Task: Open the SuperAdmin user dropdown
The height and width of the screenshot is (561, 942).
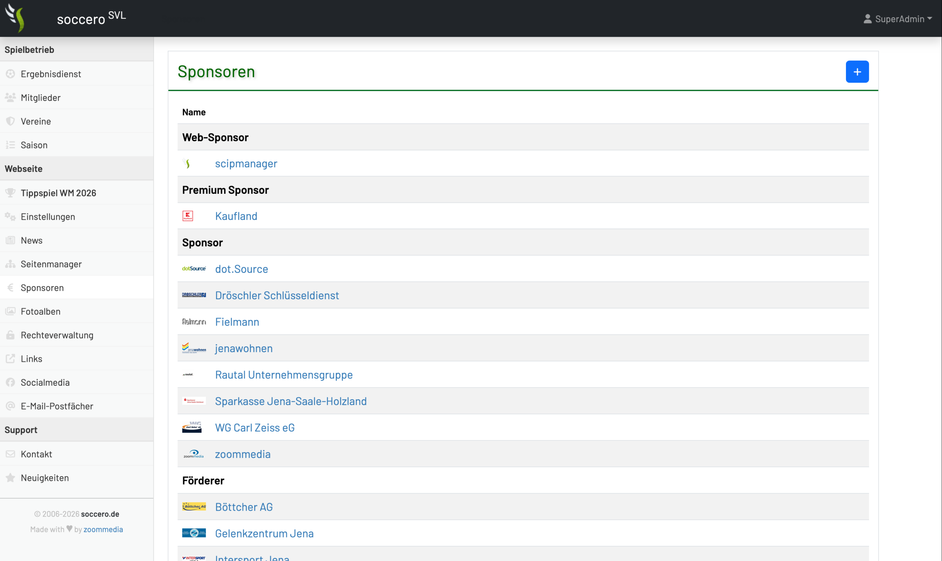Action: point(897,18)
